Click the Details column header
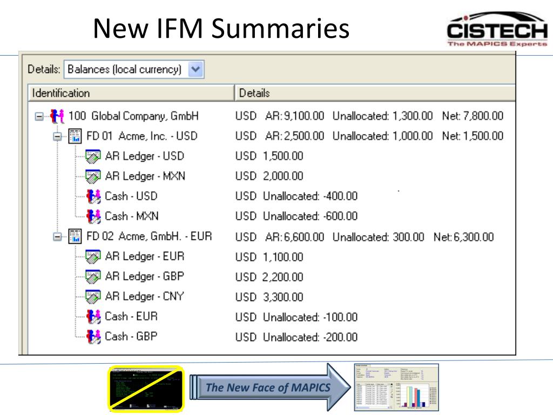Viewport: 553px width, 415px height. tap(375, 93)
